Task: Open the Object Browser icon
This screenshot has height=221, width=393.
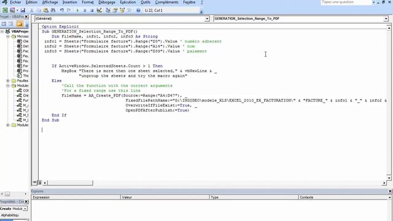Action: (x=122, y=10)
